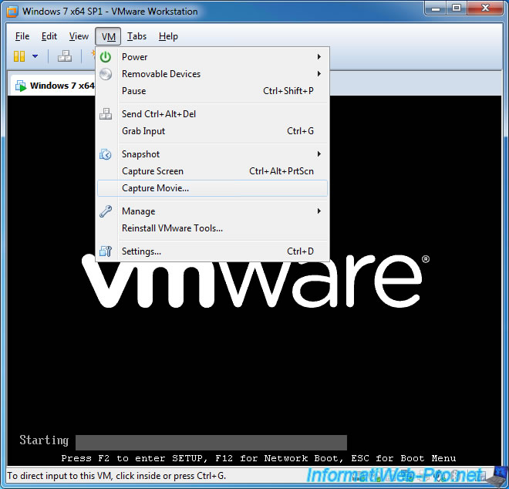Screen dimensions: 509x489
Task: Click the VM tab's green play icon
Action: (21, 86)
